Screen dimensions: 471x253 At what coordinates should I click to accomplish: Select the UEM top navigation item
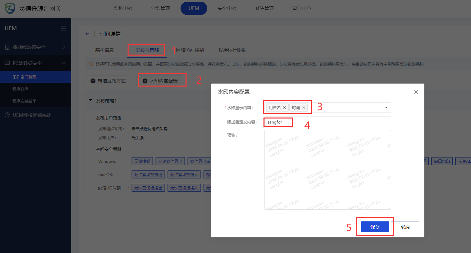[x=194, y=8]
